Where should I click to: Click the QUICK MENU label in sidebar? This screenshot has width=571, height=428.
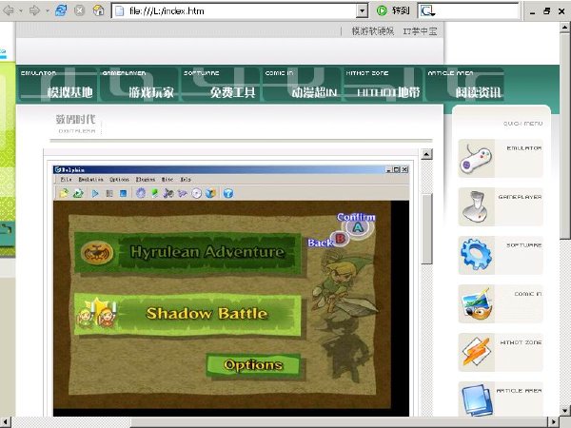pyautogui.click(x=522, y=124)
